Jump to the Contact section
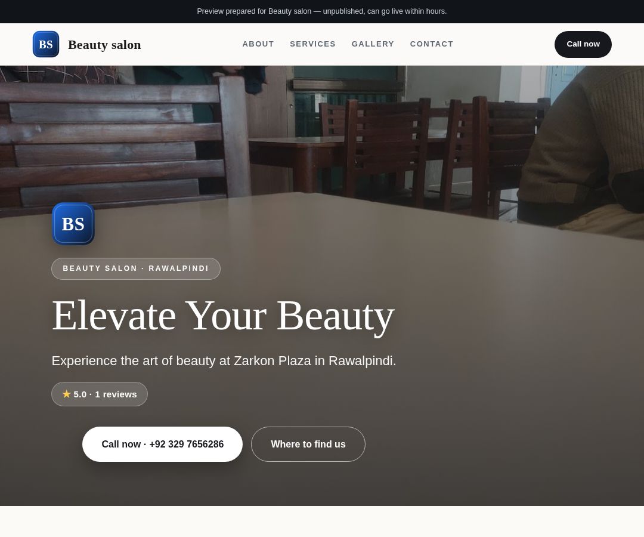Image resolution: width=644 pixels, height=537 pixels. click(x=431, y=44)
